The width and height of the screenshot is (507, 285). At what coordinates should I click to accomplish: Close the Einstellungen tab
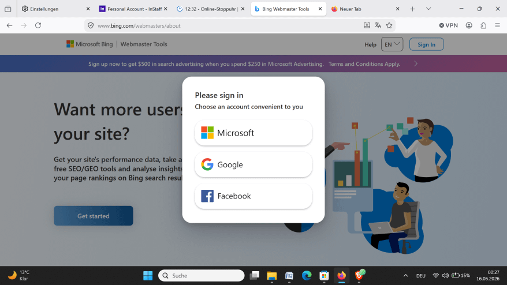88,9
